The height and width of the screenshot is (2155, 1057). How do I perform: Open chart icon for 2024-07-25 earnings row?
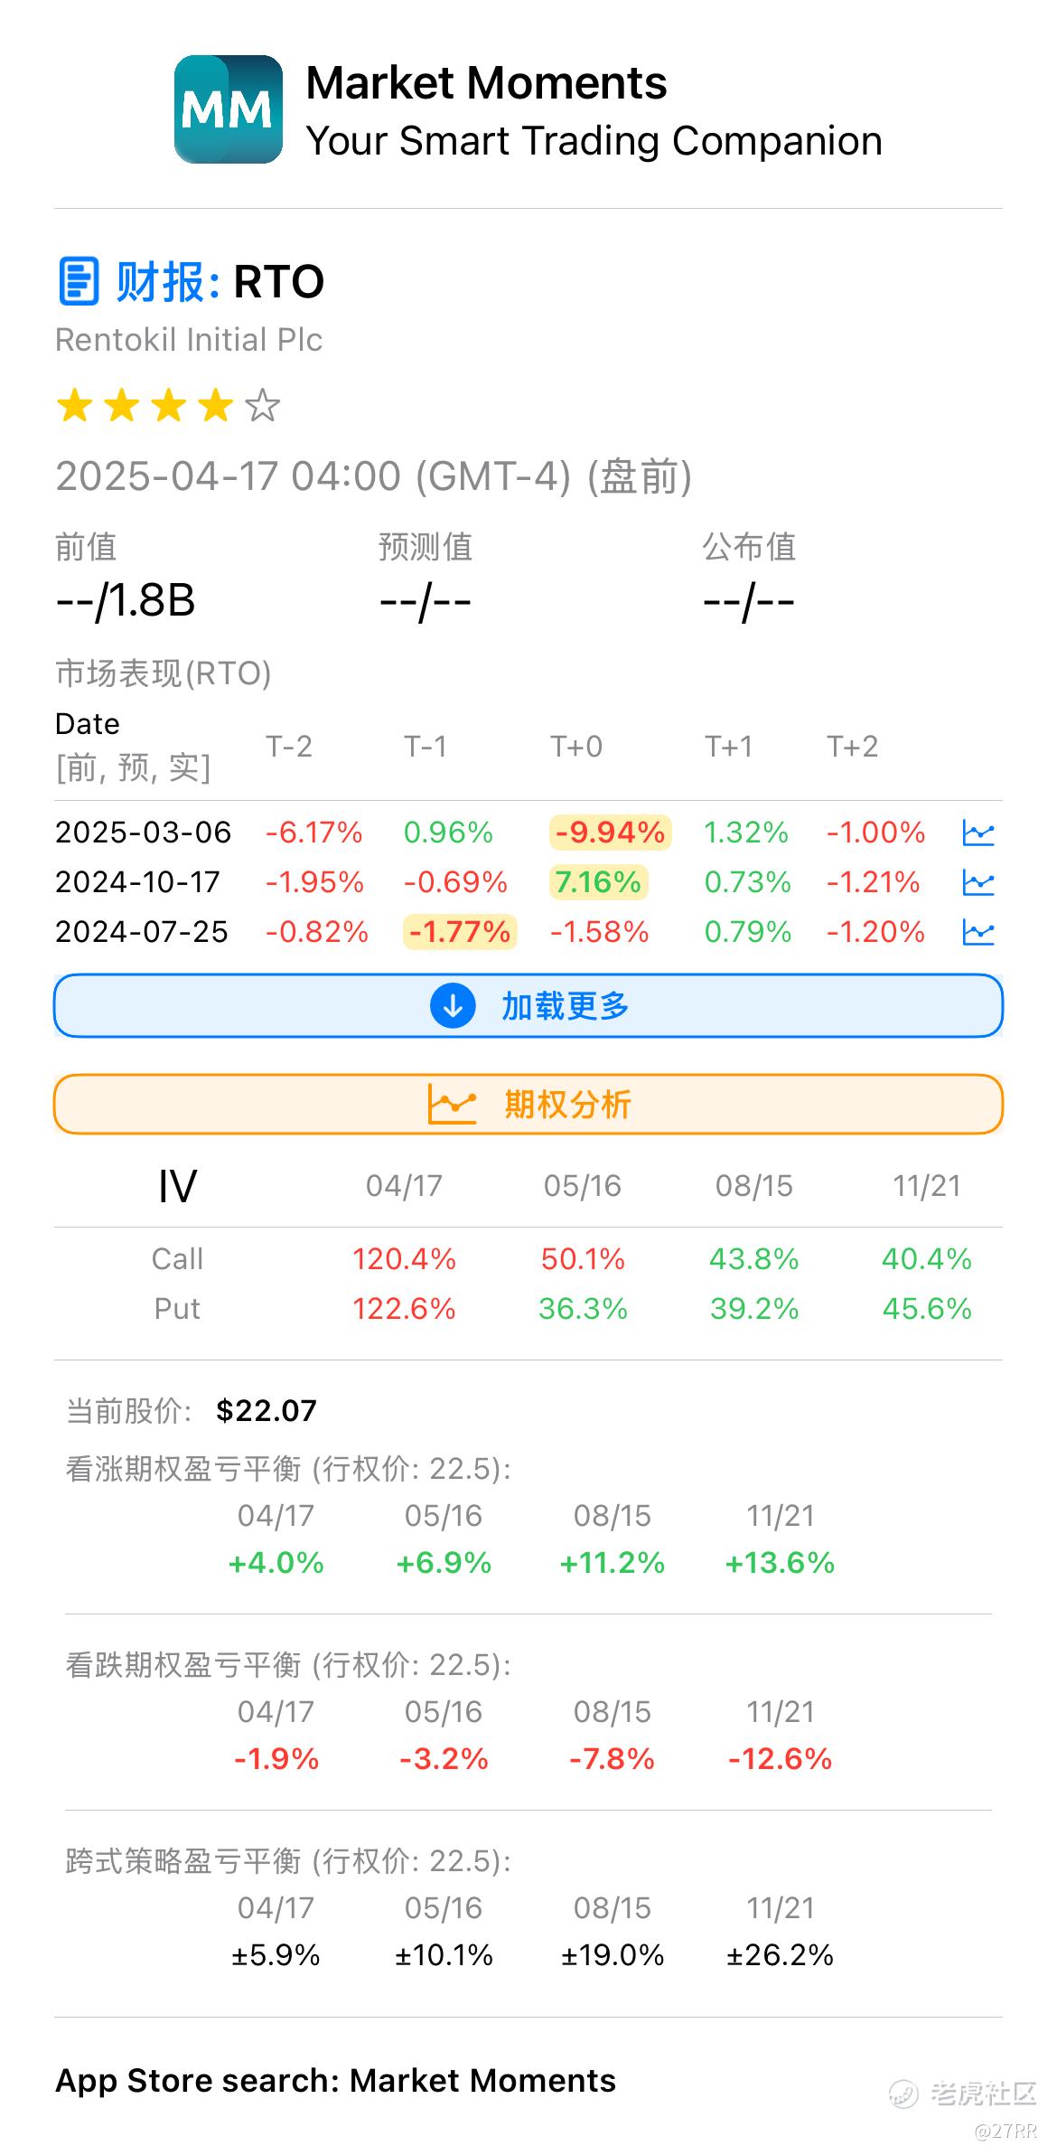[977, 932]
